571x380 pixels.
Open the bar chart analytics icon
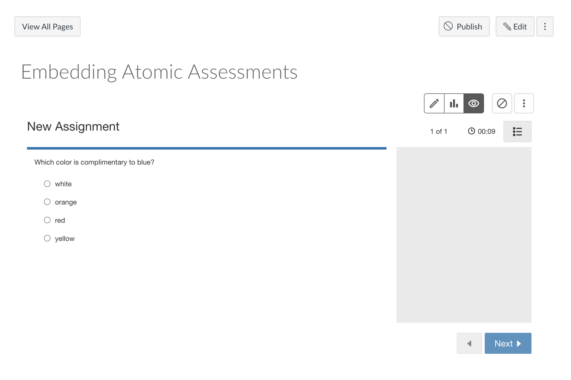click(454, 103)
